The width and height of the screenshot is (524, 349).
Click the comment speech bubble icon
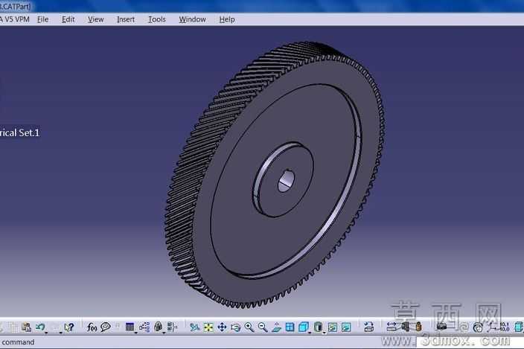click(106, 327)
